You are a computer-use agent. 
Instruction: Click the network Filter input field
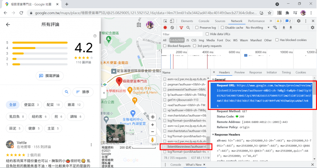(182, 34)
